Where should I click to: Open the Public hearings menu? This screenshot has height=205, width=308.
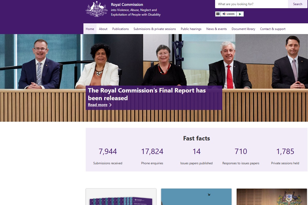click(191, 29)
